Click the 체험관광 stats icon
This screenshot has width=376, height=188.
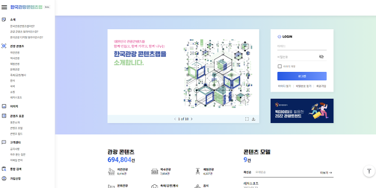198,171
